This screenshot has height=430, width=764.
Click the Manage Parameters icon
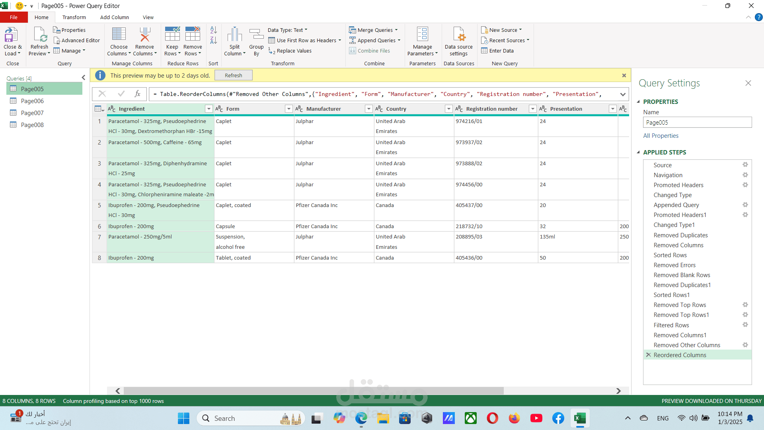tap(422, 34)
